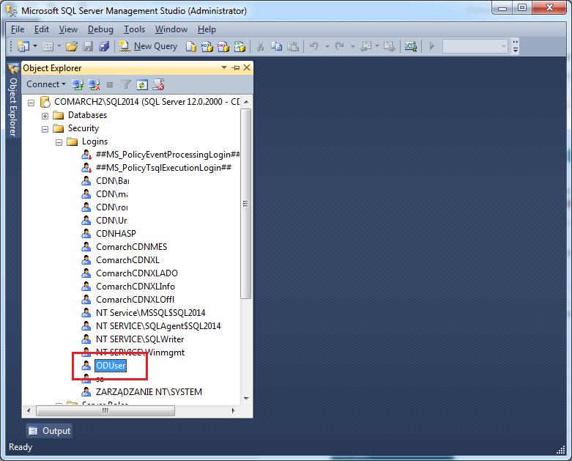Image resolution: width=572 pixels, height=461 pixels.
Task: Open the Tools menu
Action: click(x=134, y=29)
